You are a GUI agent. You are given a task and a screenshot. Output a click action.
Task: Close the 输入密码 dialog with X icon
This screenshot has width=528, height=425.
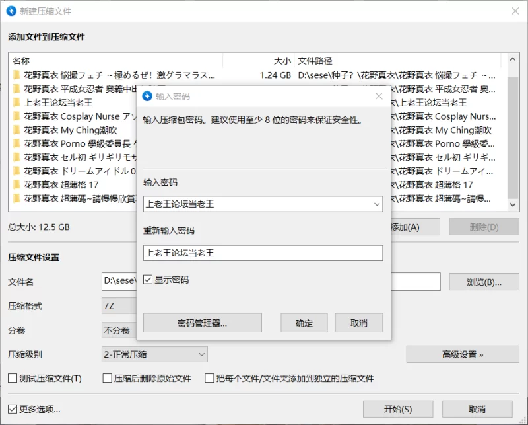coord(379,96)
